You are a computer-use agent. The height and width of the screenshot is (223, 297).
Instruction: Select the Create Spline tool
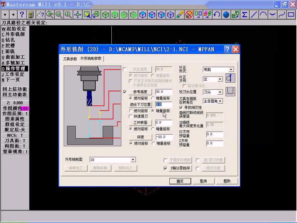pos(281,15)
